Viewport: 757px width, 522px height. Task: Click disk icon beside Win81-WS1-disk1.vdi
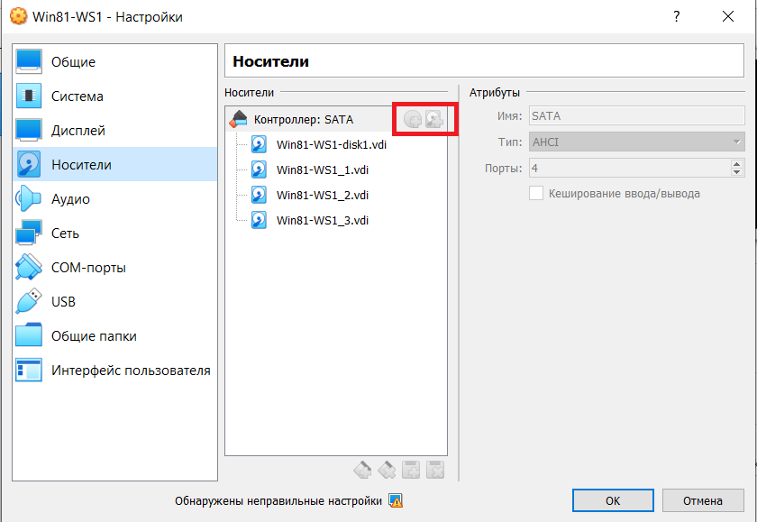(x=260, y=144)
